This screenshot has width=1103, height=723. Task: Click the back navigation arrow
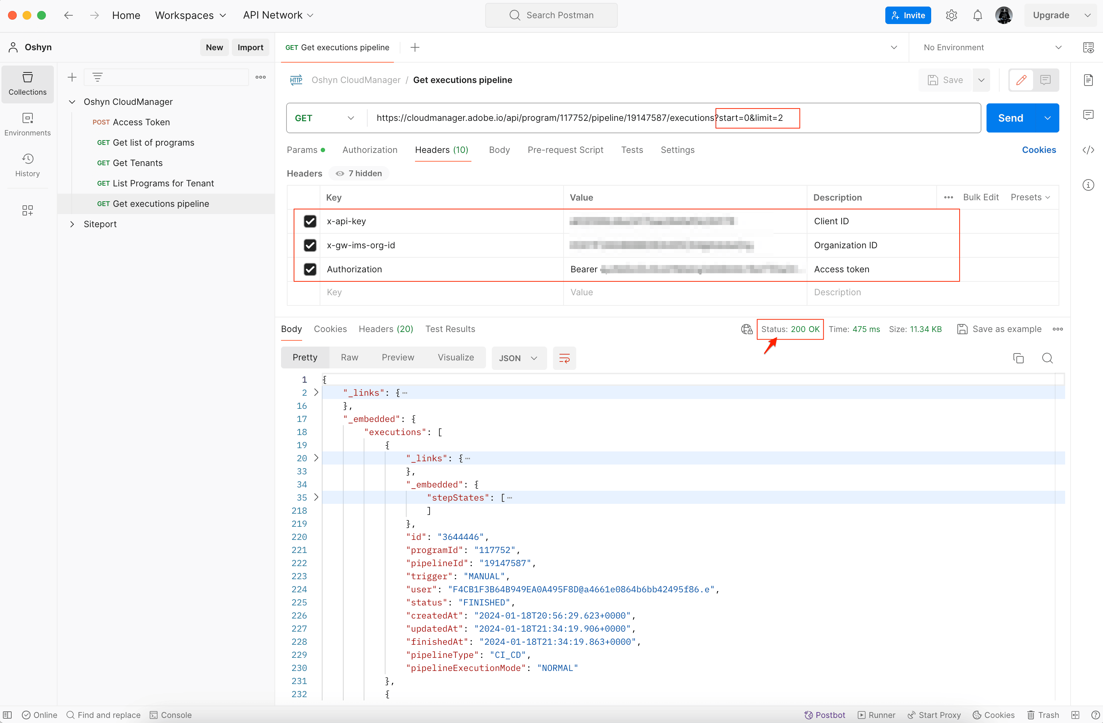[x=68, y=15]
